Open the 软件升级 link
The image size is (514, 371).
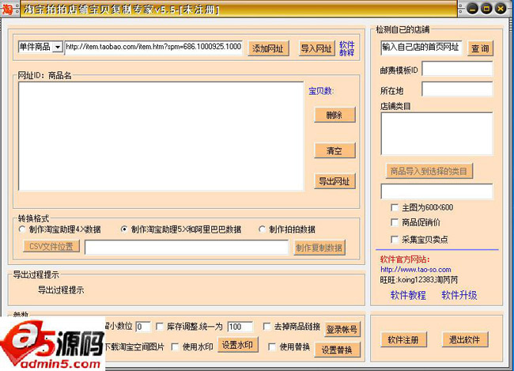[x=459, y=295]
